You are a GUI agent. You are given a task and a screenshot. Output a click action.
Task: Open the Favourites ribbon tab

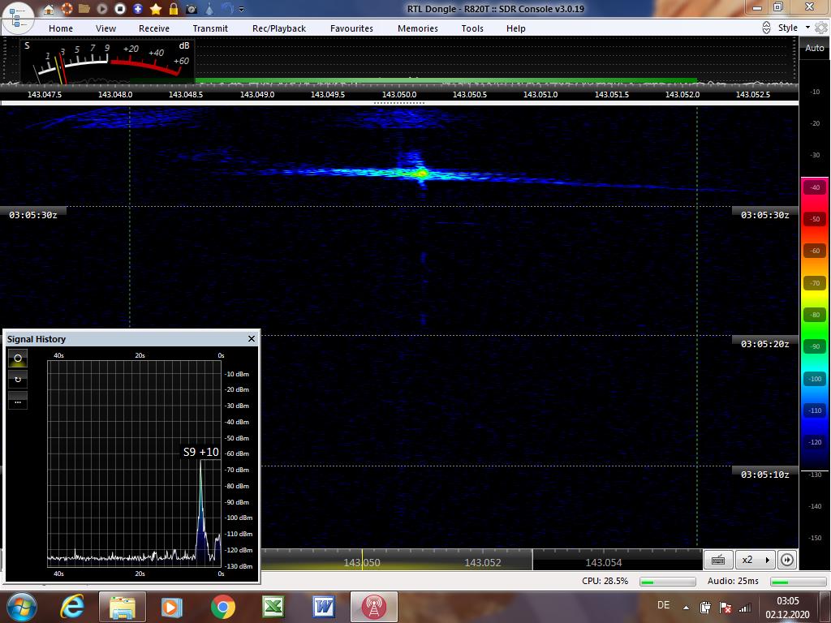pyautogui.click(x=351, y=28)
